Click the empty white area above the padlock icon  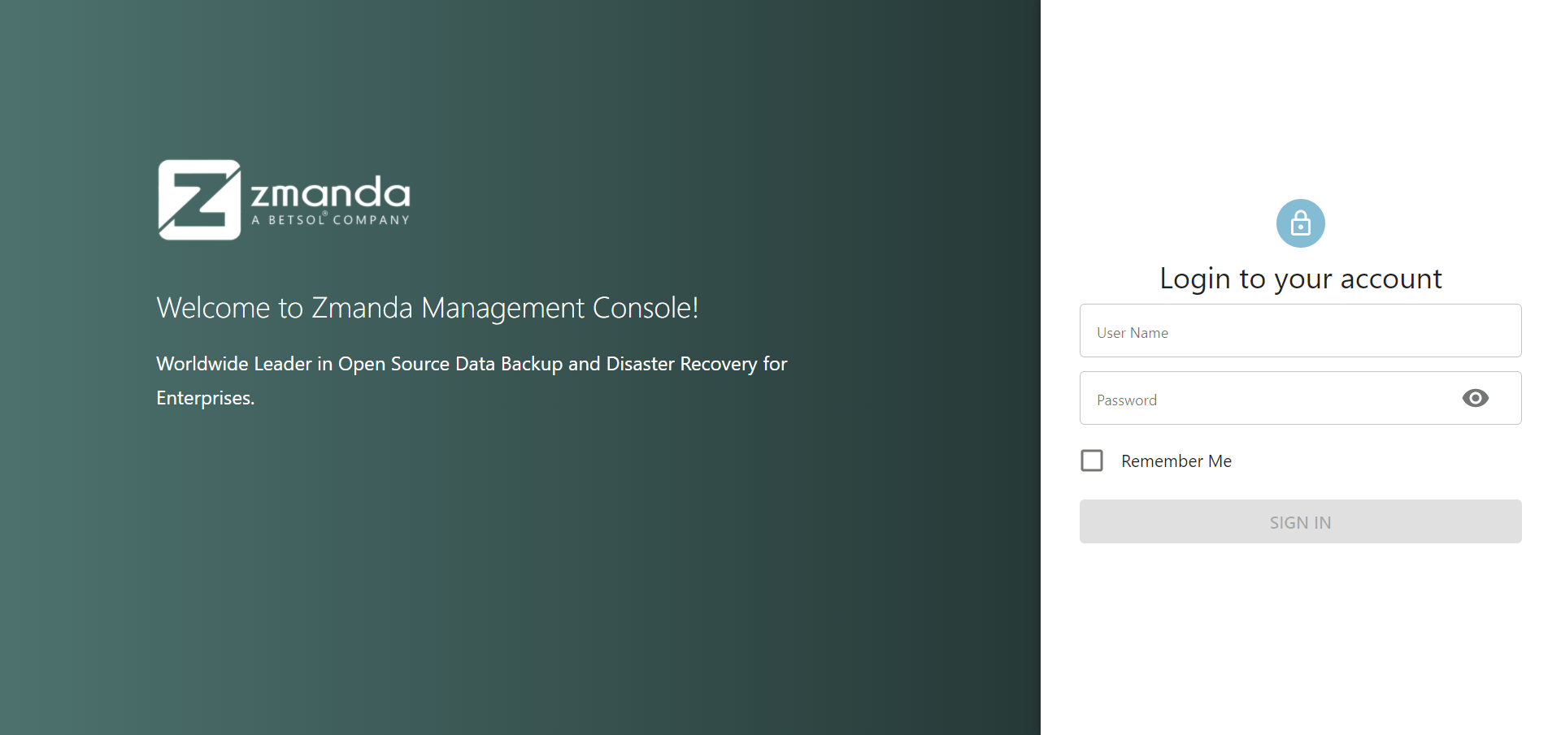click(1300, 97)
